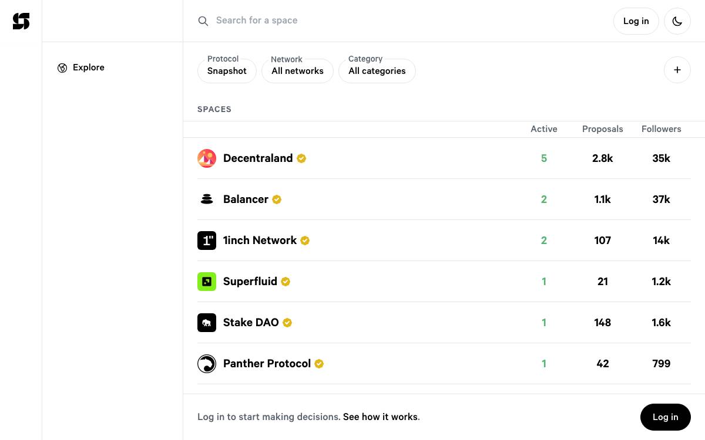Image resolution: width=705 pixels, height=440 pixels.
Task: Open the Balancer space name
Action: click(x=246, y=199)
